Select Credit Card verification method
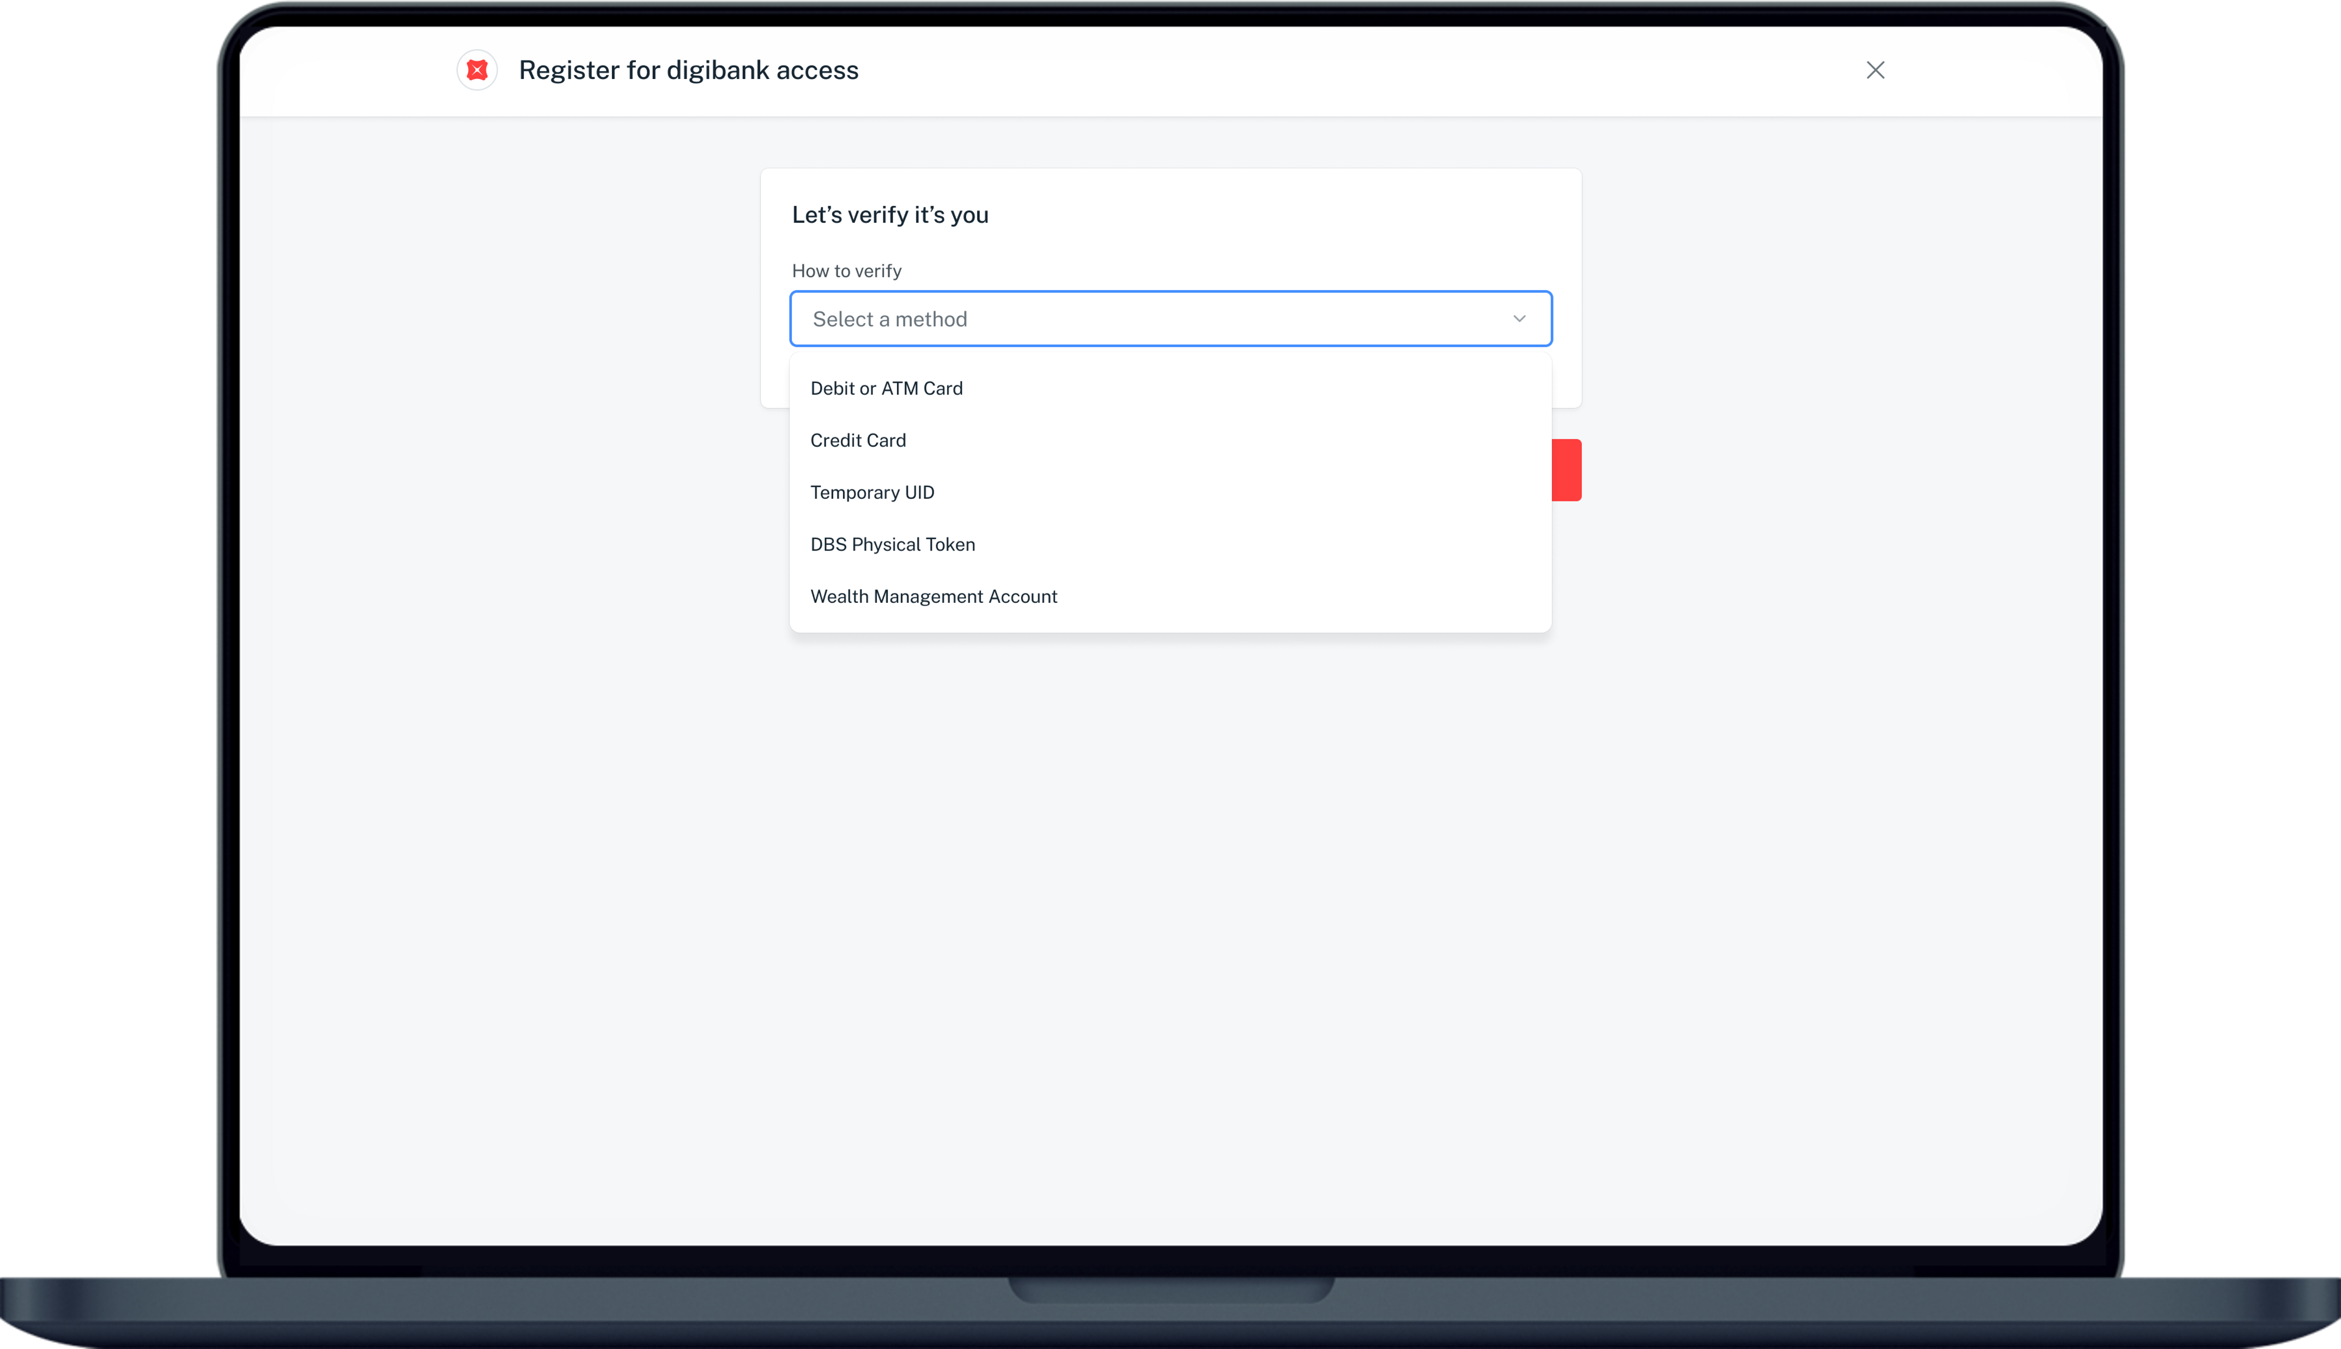Viewport: 2341px width, 1349px height. click(1170, 440)
